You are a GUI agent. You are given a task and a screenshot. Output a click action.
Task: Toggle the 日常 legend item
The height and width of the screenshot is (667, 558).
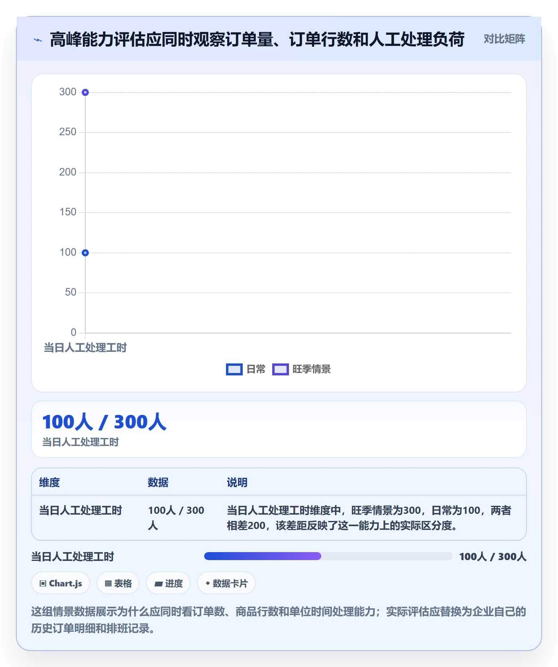click(x=246, y=369)
